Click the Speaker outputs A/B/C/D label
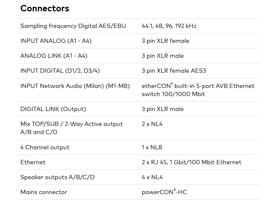Screen dimensions: 266x222 click(57, 177)
